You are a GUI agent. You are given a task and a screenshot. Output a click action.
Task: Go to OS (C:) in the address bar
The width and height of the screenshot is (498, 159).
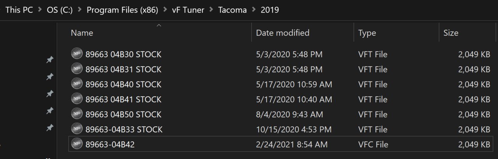point(60,10)
